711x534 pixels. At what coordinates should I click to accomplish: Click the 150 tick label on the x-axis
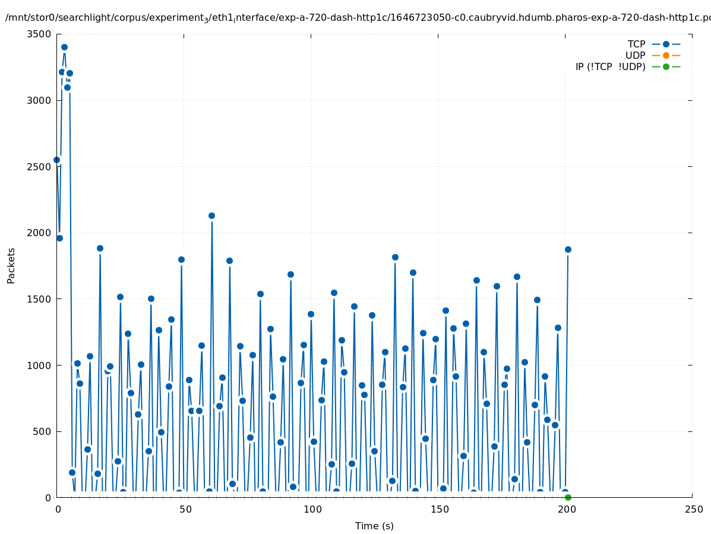point(438,509)
